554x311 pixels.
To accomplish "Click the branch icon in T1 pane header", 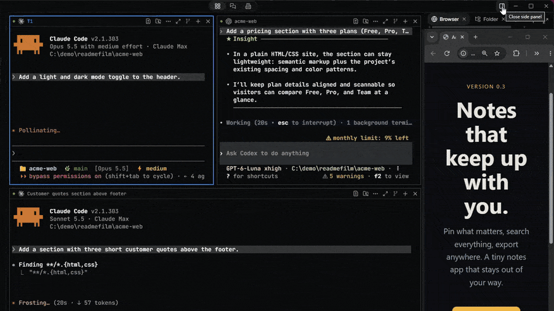I will coord(188,21).
